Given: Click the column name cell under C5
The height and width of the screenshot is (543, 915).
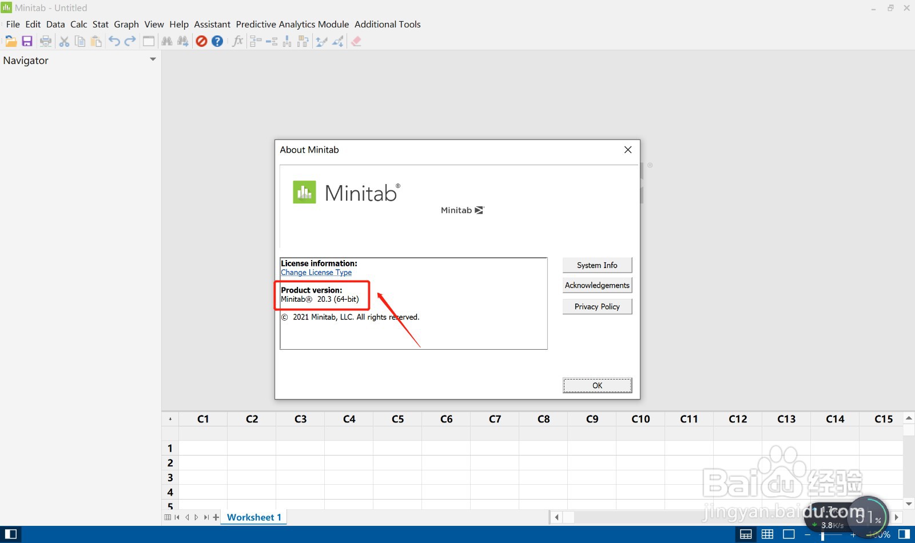Looking at the screenshot, I should pos(397,433).
